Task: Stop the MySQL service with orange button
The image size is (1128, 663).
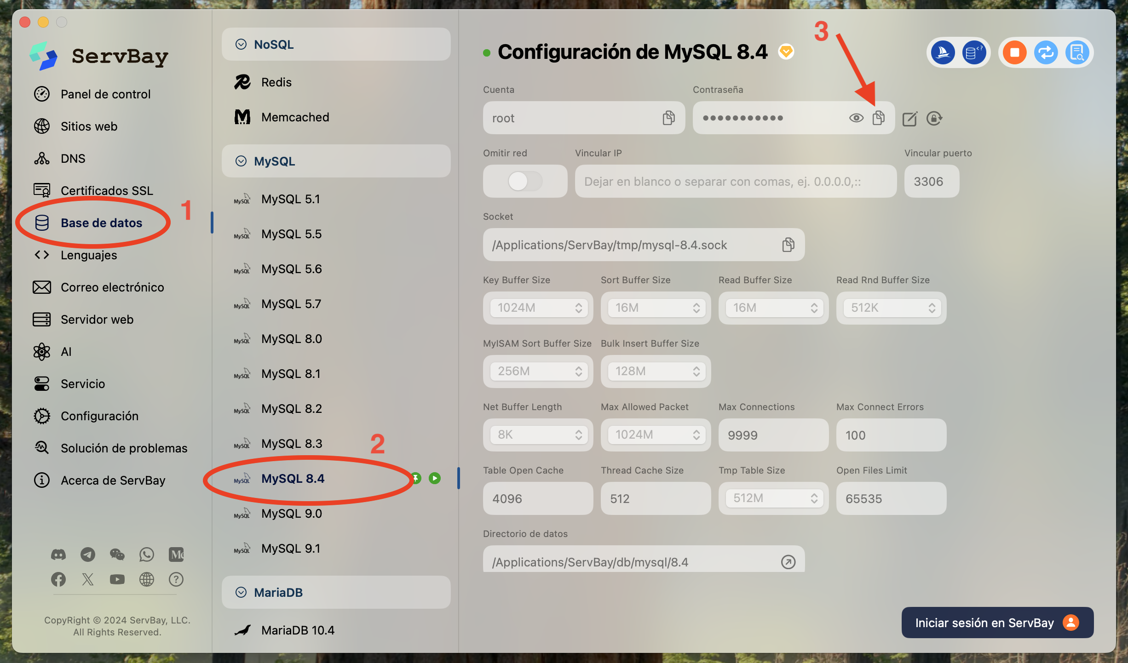Action: pyautogui.click(x=1014, y=52)
